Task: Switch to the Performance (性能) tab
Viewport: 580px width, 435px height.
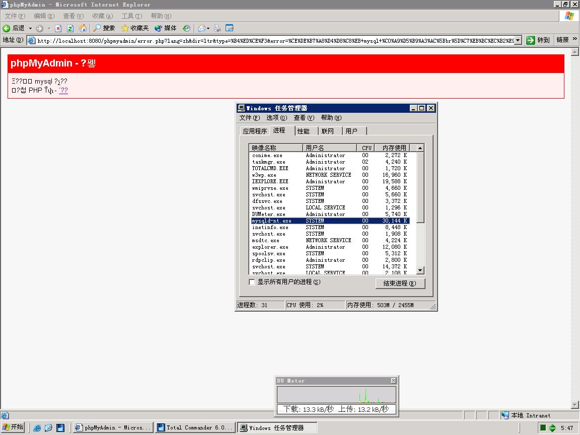Action: point(307,131)
